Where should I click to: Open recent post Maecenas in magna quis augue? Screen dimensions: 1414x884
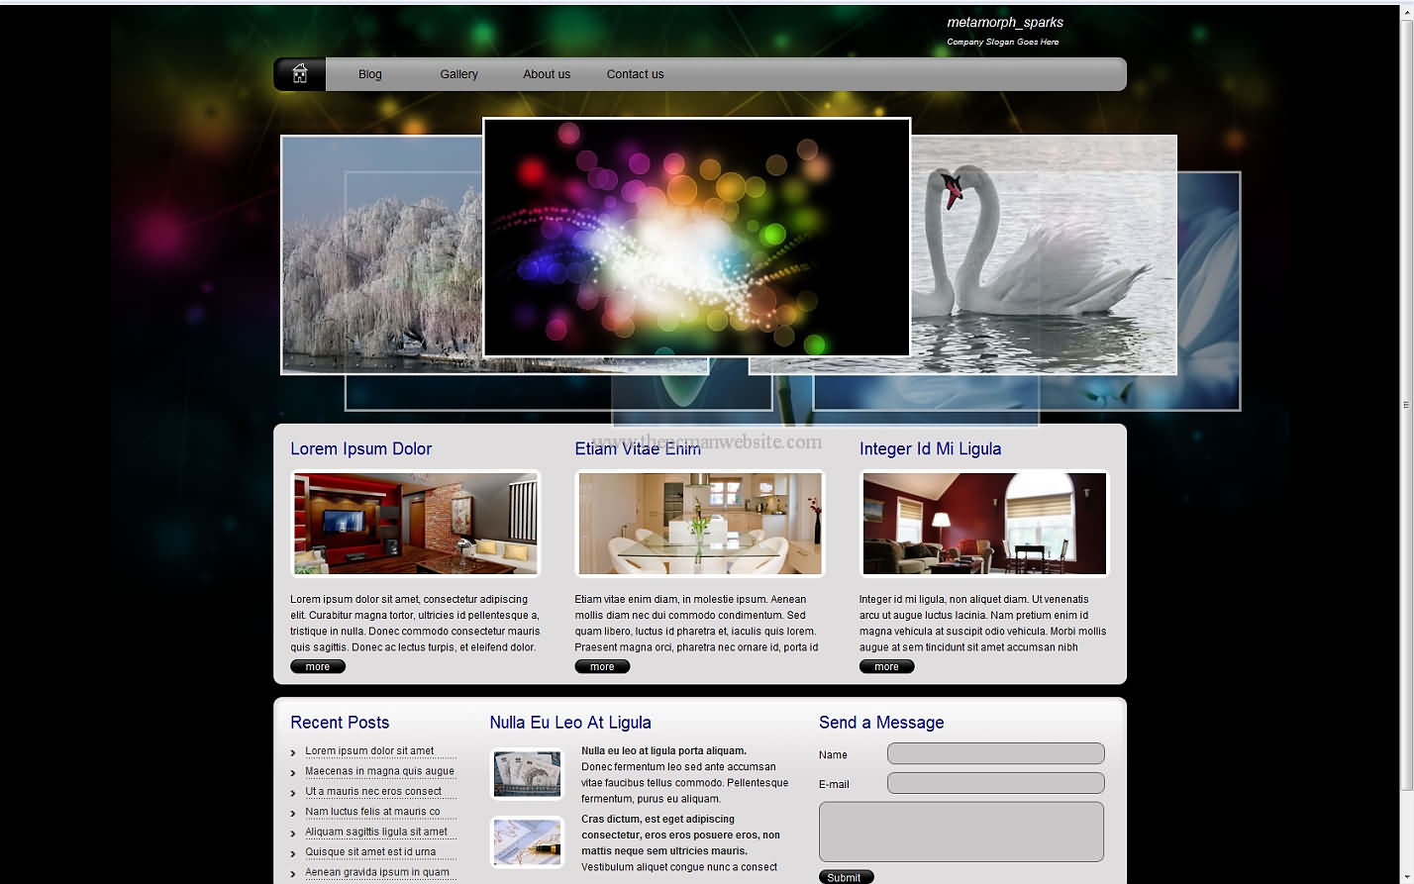pos(379,771)
